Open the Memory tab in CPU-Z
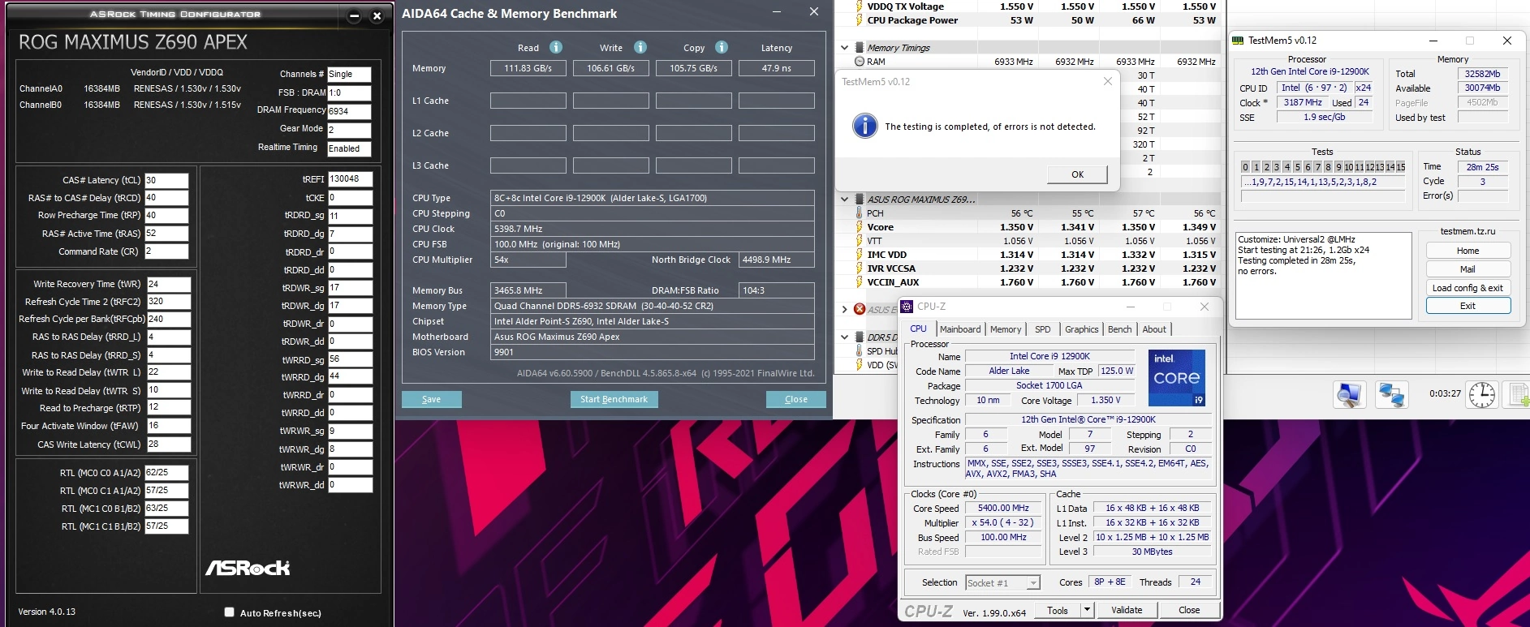1530x627 pixels. pos(1006,329)
